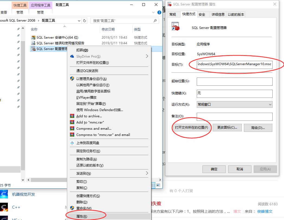284x220 pixels.
Task: Choose 固定到任务栏 from context menu
Action: tap(88, 151)
